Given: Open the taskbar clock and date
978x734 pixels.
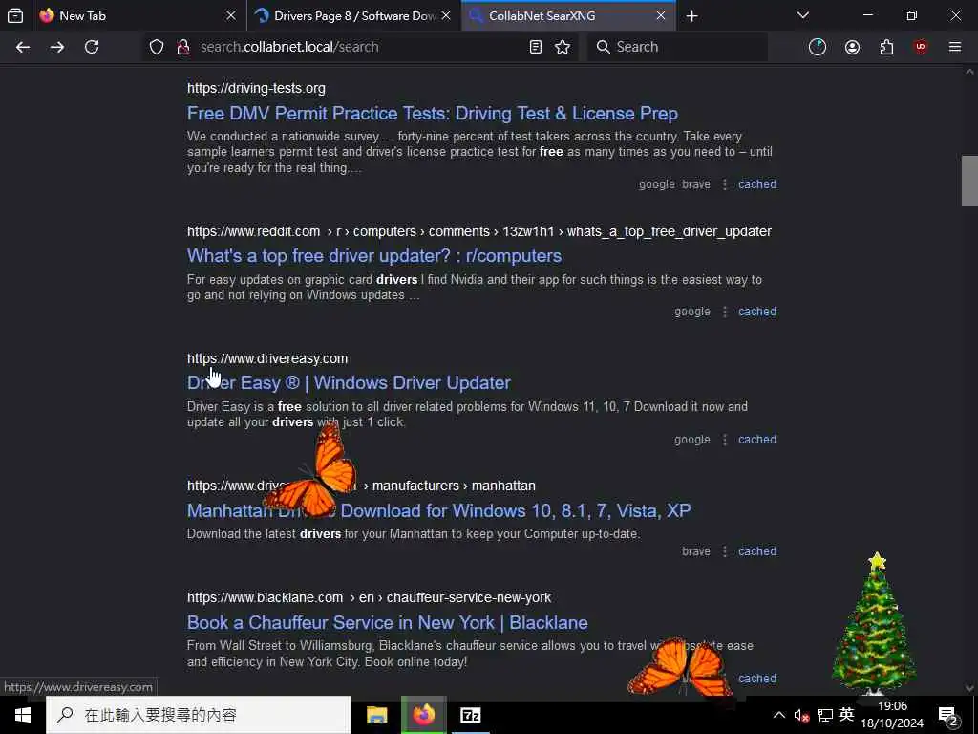Looking at the screenshot, I should (x=892, y=715).
